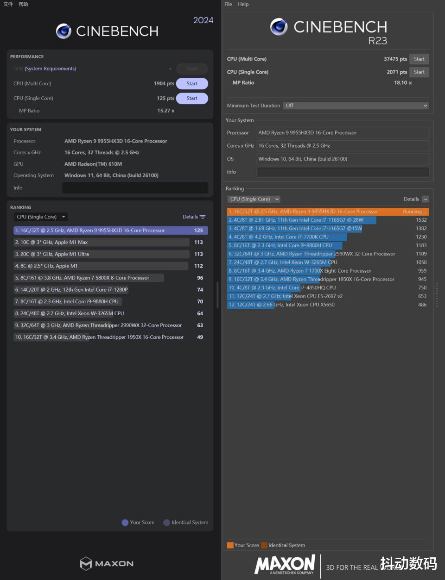This screenshot has height=580, width=445.
Task: Click the Details list icon in Cinebench 2024
Action: [203, 217]
